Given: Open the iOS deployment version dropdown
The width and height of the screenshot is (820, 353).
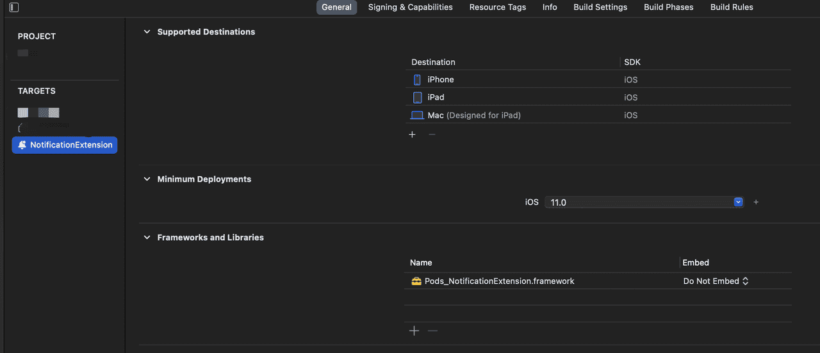Looking at the screenshot, I should pyautogui.click(x=738, y=202).
